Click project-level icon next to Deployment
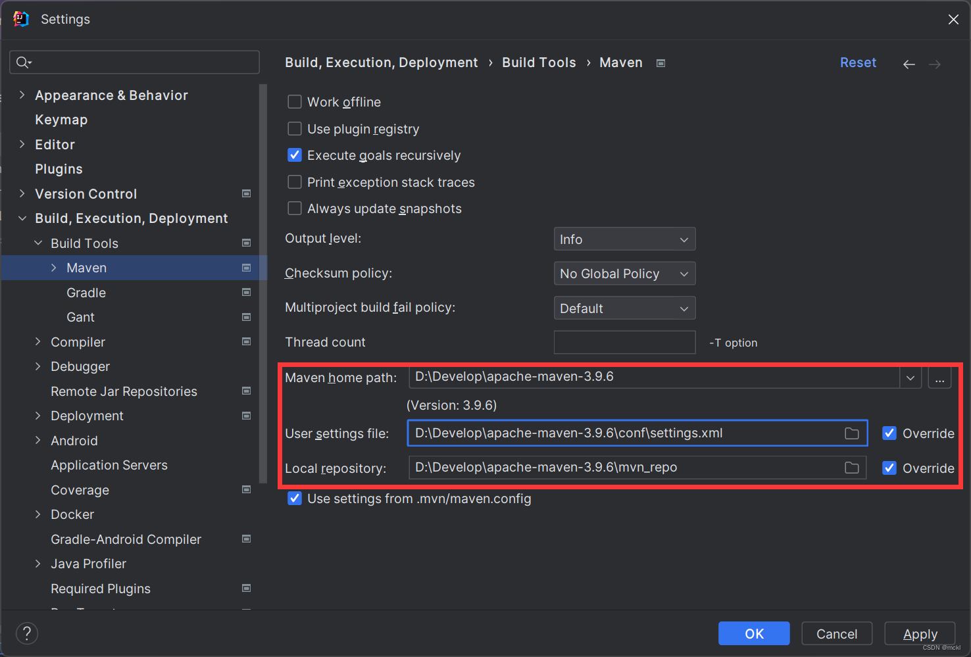971x657 pixels. tap(247, 416)
